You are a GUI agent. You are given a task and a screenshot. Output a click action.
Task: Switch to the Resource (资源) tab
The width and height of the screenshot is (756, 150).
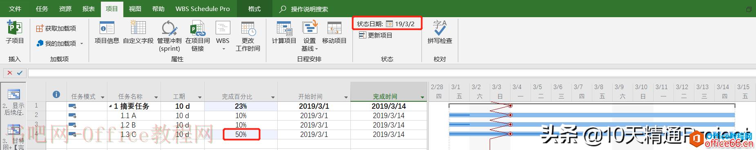65,9
